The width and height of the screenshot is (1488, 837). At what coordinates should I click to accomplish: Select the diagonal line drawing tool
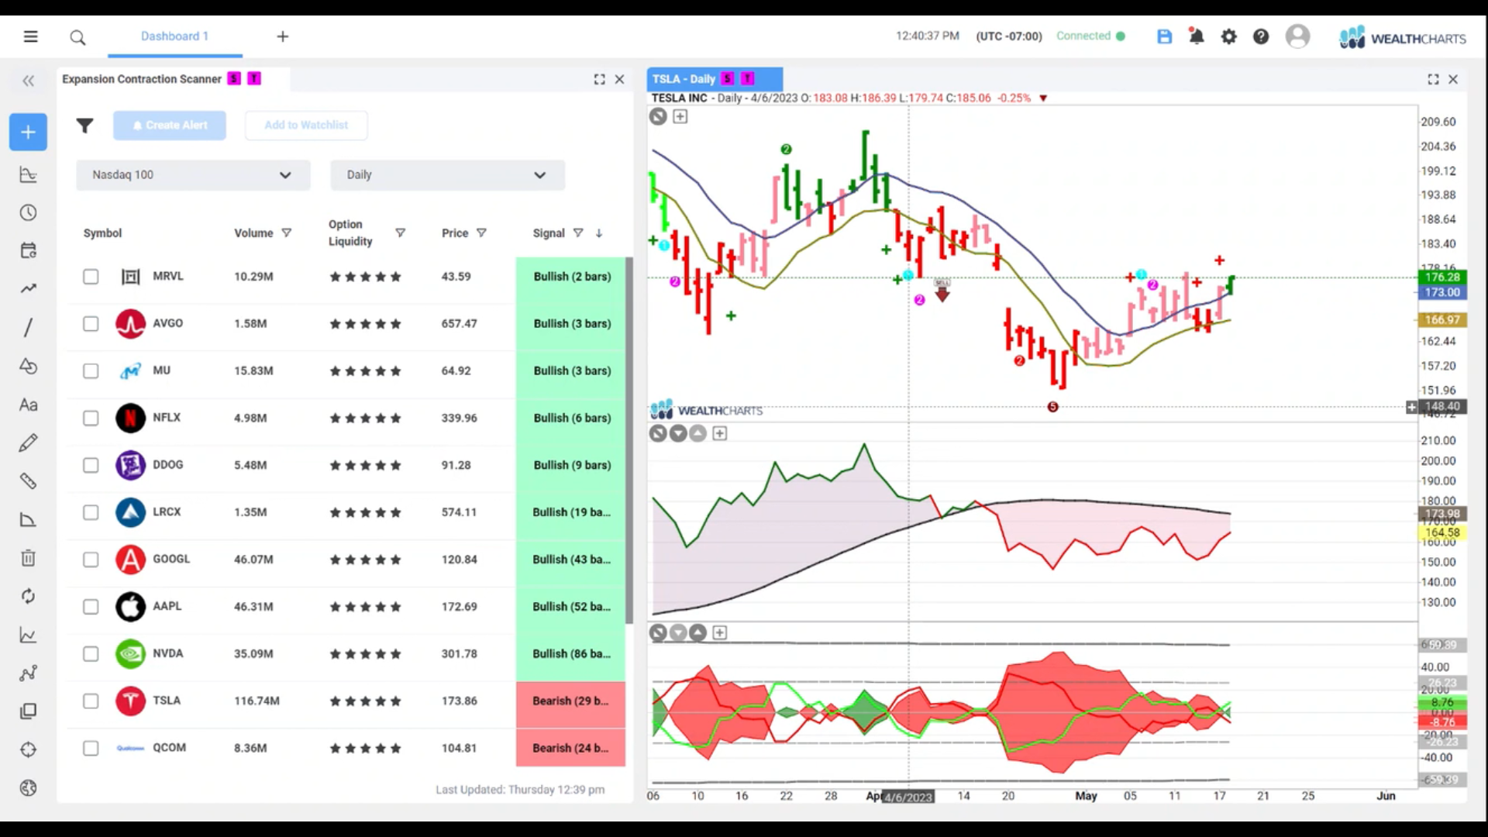pyautogui.click(x=28, y=328)
